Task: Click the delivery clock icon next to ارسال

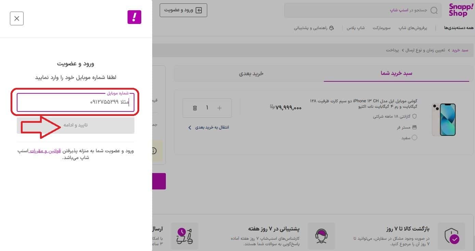Action: coord(185,236)
